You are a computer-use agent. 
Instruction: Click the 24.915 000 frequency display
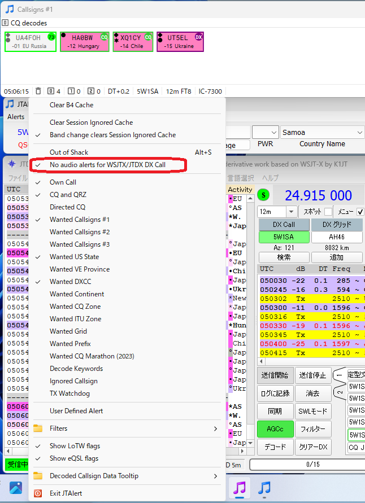(319, 195)
